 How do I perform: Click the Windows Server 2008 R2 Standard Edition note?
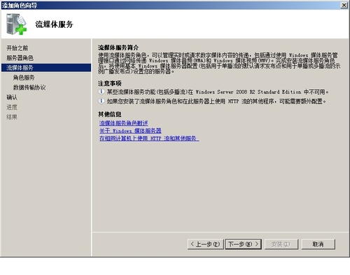(218, 92)
